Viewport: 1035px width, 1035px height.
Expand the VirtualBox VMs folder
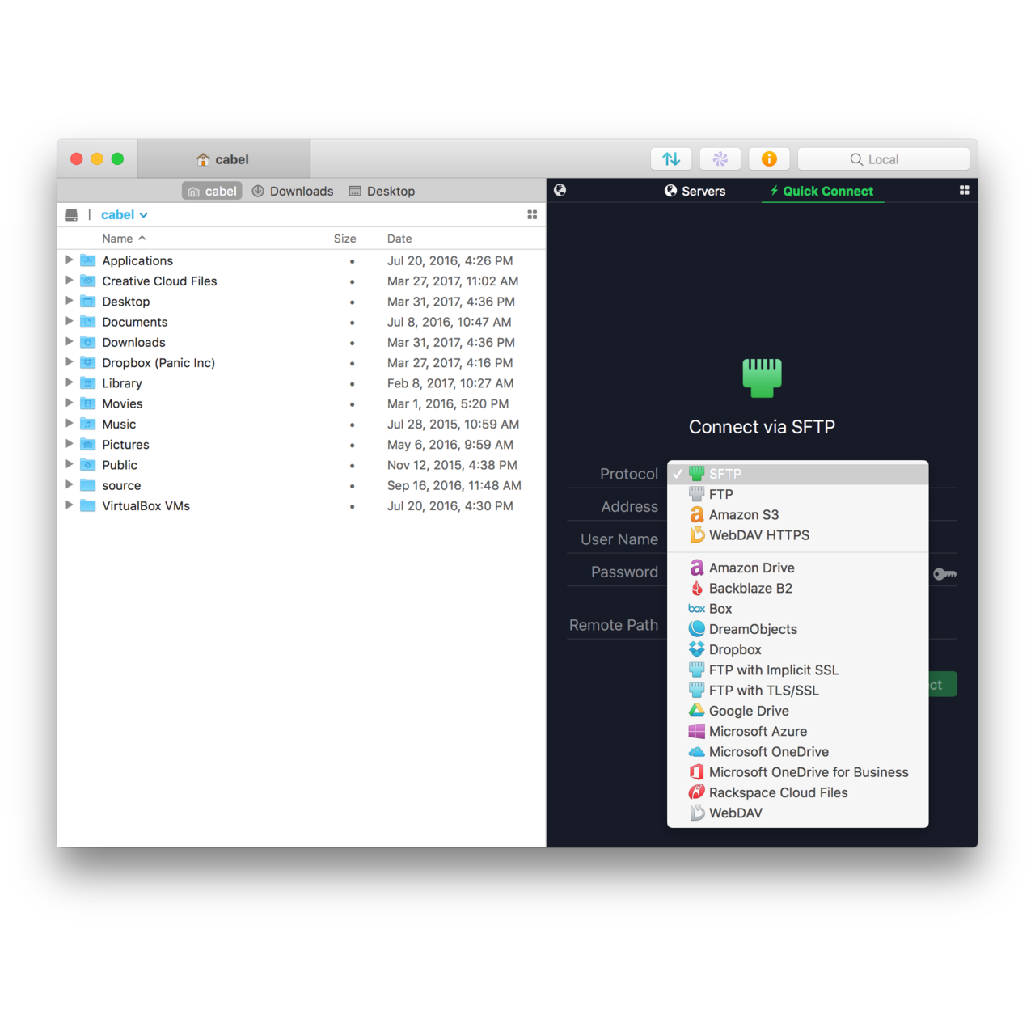(70, 505)
